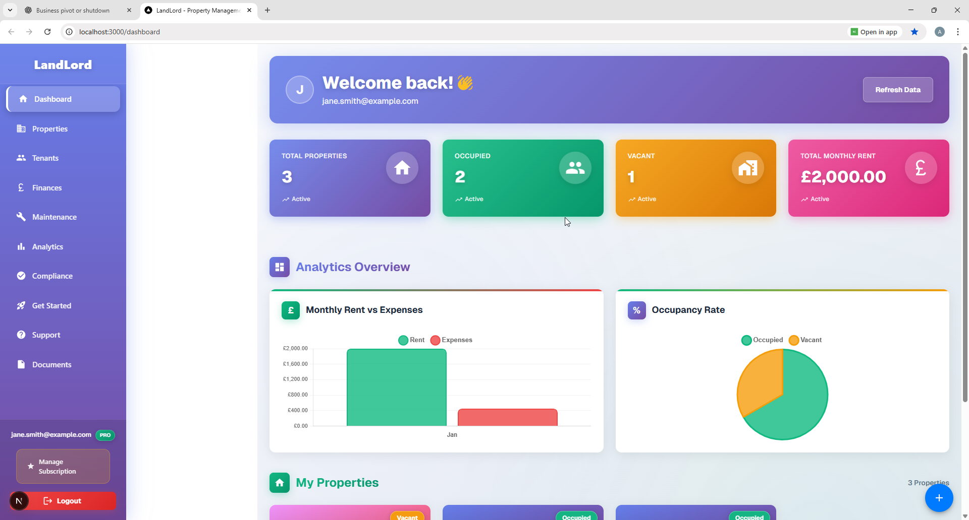This screenshot has height=520, width=969.
Task: Click Open in app in the address bar
Action: pos(875,31)
